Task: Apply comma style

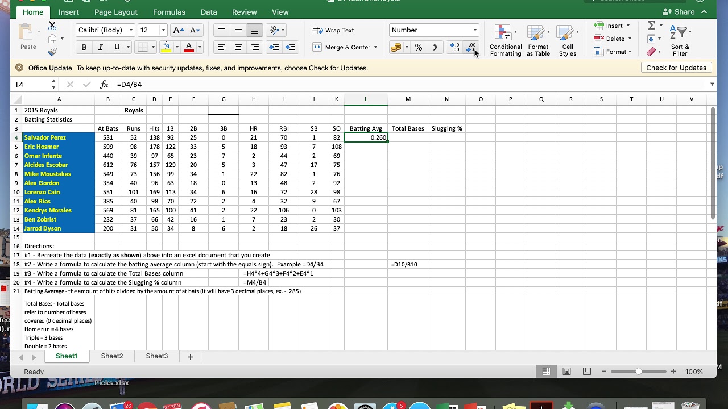Action: click(x=435, y=48)
